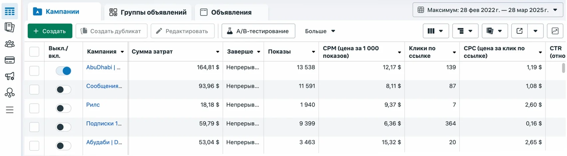This screenshot has height=156, width=567.
Task: Open the advertising settings megaphone icon
Action: [10, 76]
